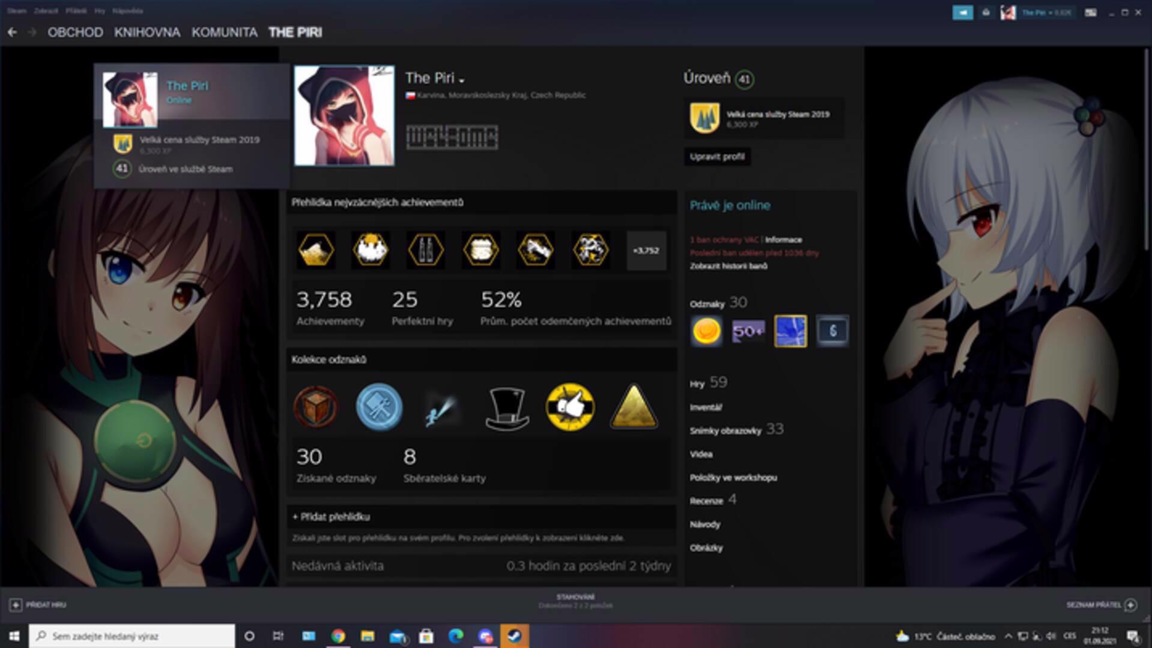
Task: Open Velká cena služby Steam 2019 badge
Action: coord(763,118)
